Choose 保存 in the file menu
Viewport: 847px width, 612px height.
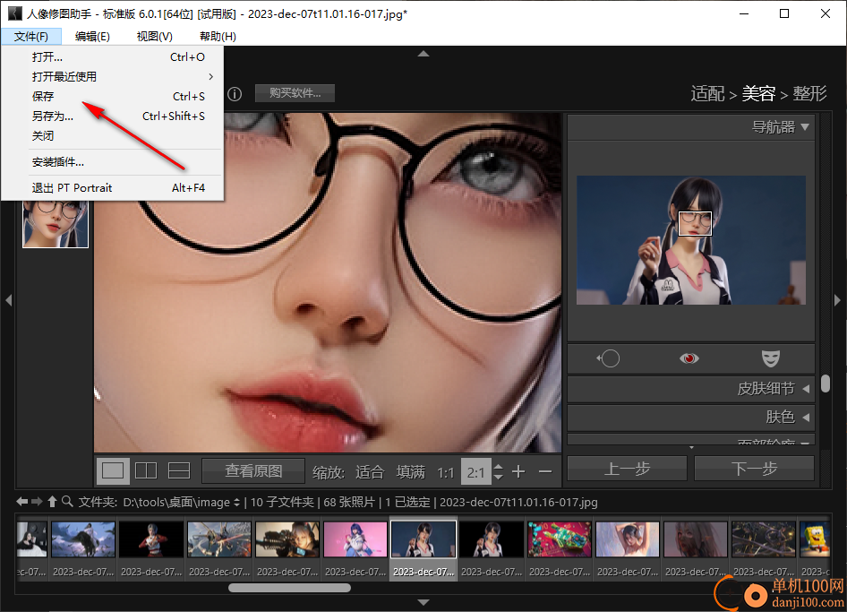(112, 96)
